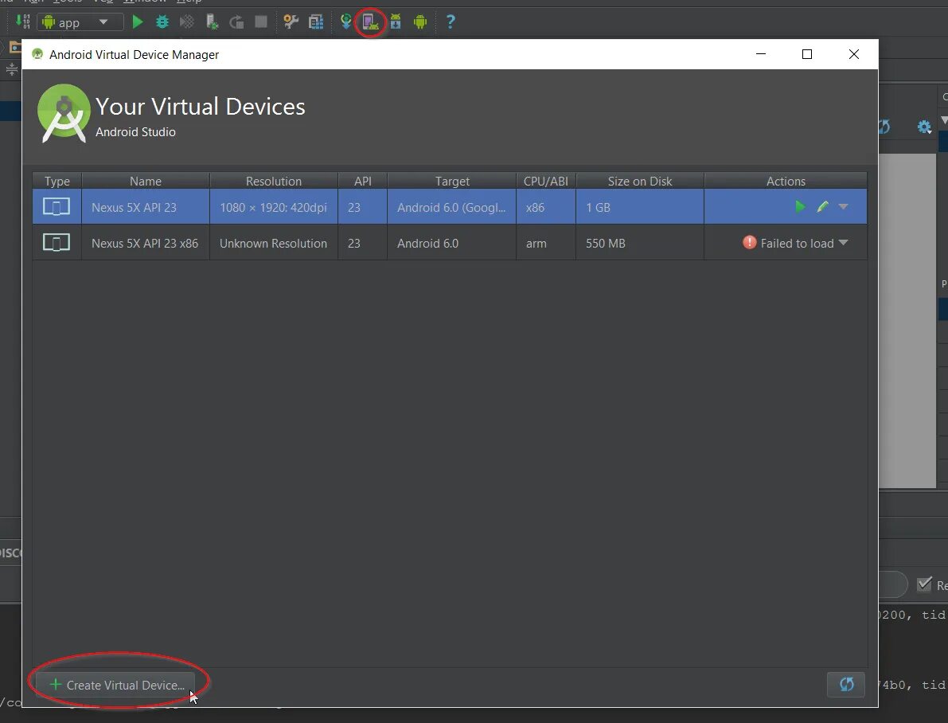
Task: Click the Android 6.0 target cell of x86 row
Action: [x=451, y=243]
